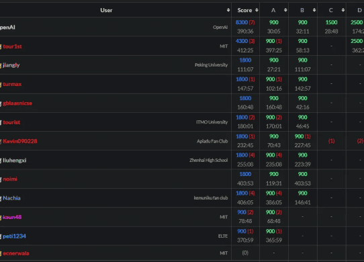Open liuhengxi user profile

click(x=14, y=161)
